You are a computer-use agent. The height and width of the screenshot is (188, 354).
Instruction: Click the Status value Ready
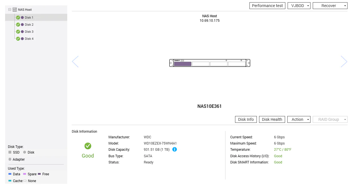point(149,162)
